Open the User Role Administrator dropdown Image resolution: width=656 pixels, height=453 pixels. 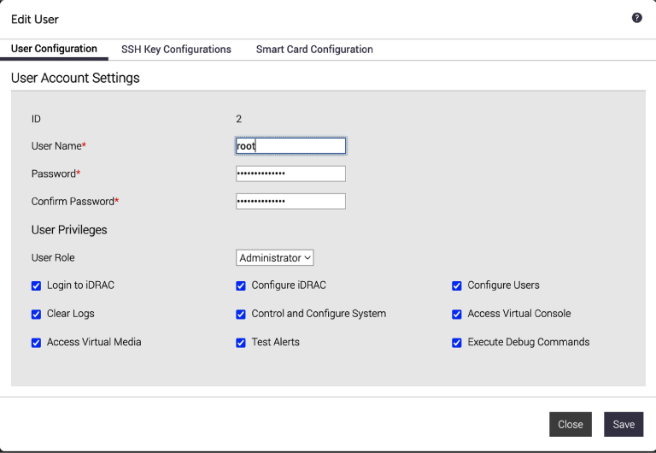click(274, 258)
